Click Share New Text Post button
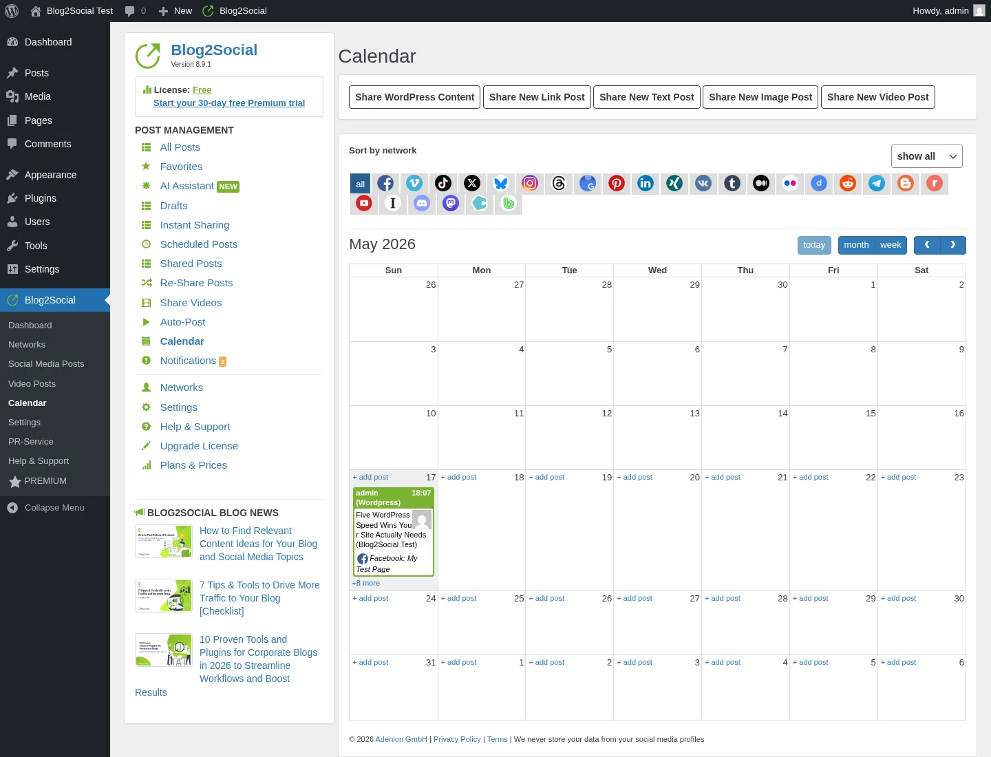This screenshot has width=991, height=757. (x=647, y=97)
